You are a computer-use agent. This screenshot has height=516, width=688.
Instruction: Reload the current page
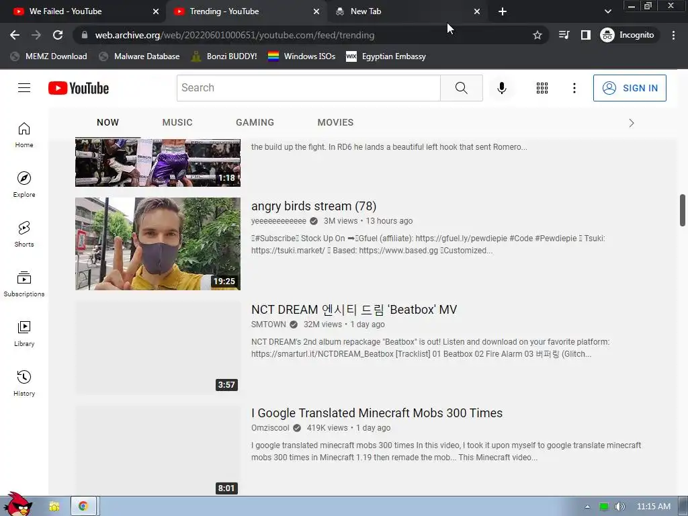point(58,35)
